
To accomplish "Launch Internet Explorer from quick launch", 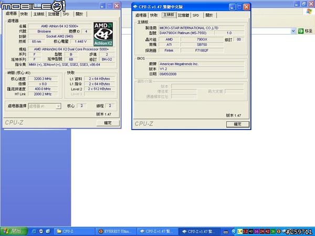I will coord(34,231).
